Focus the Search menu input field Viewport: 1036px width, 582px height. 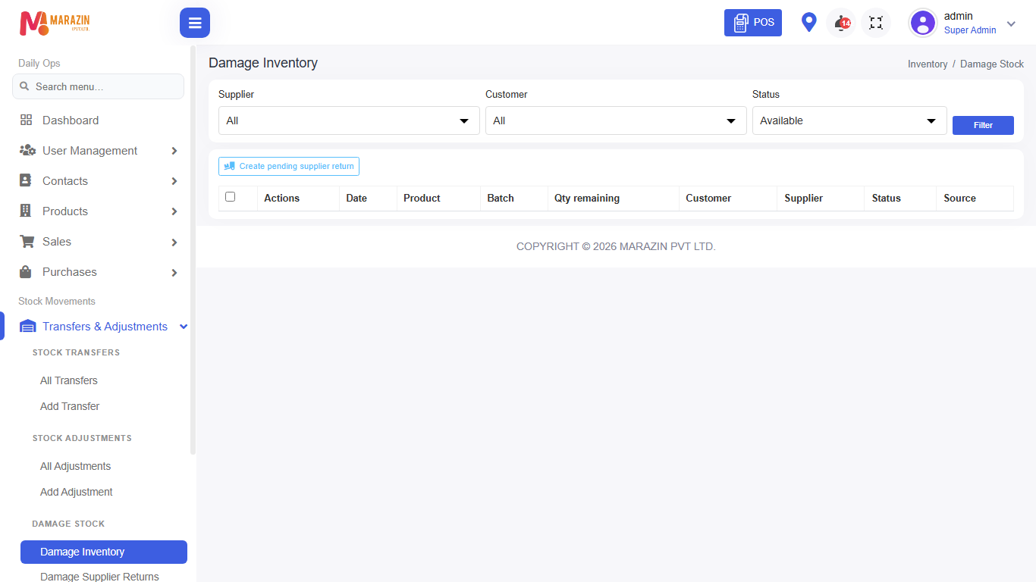(98, 86)
